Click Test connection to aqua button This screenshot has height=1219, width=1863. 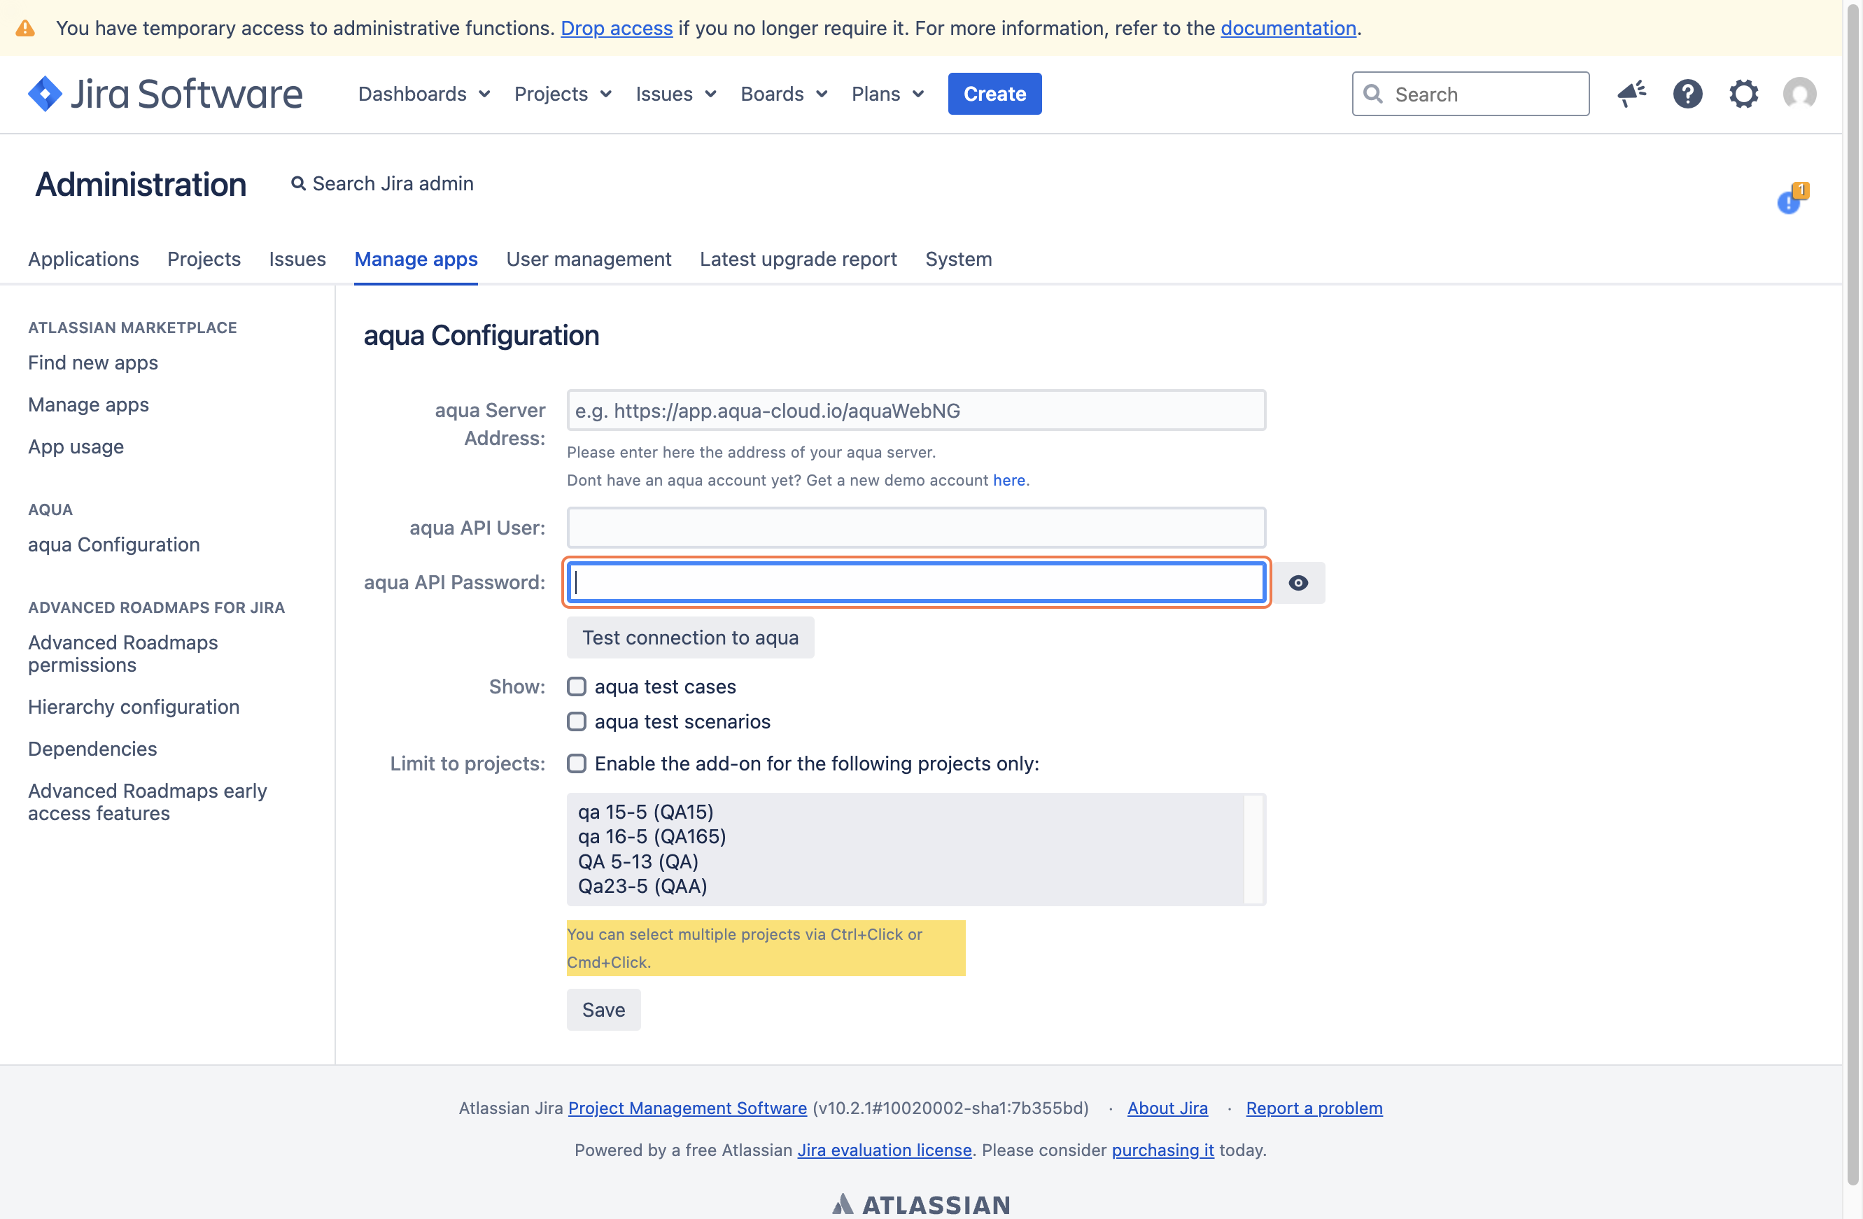[x=689, y=637]
